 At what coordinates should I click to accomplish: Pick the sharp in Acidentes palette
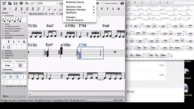coord(9,42)
